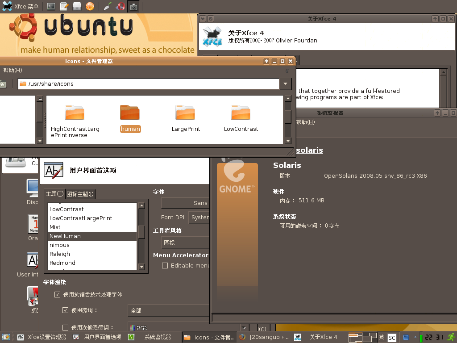Click the Sans font button

(x=185, y=203)
